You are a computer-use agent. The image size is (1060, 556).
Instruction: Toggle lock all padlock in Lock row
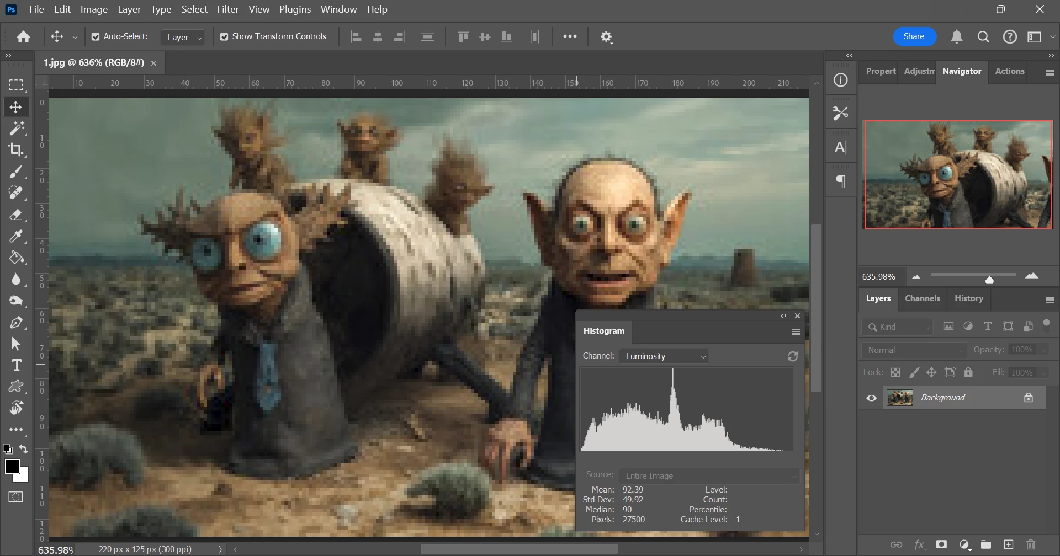(x=968, y=372)
